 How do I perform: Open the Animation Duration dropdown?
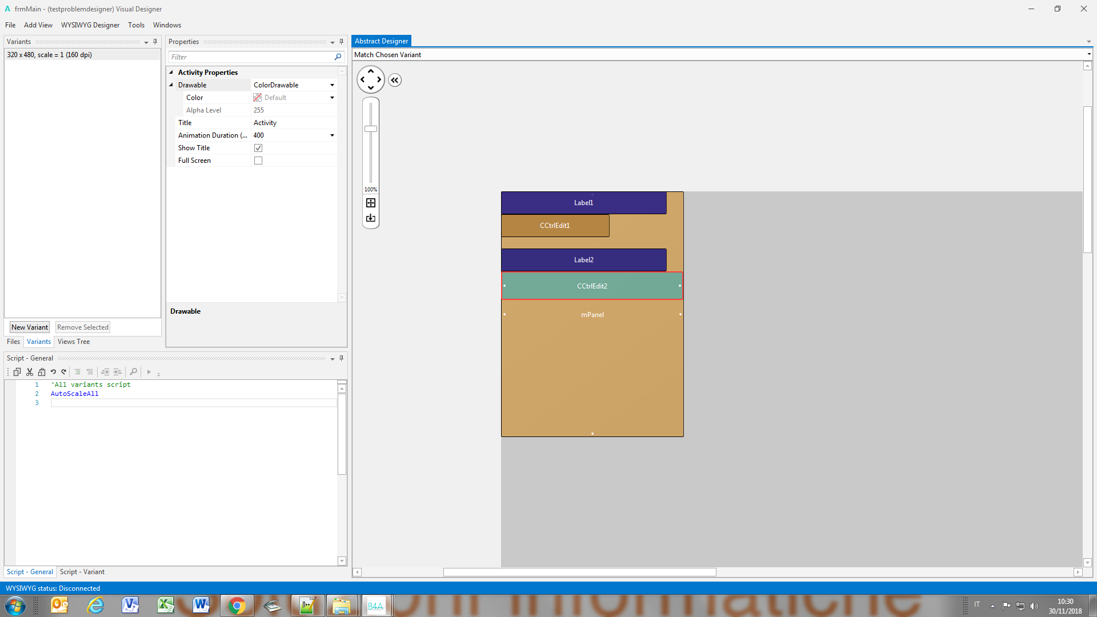[x=332, y=135]
